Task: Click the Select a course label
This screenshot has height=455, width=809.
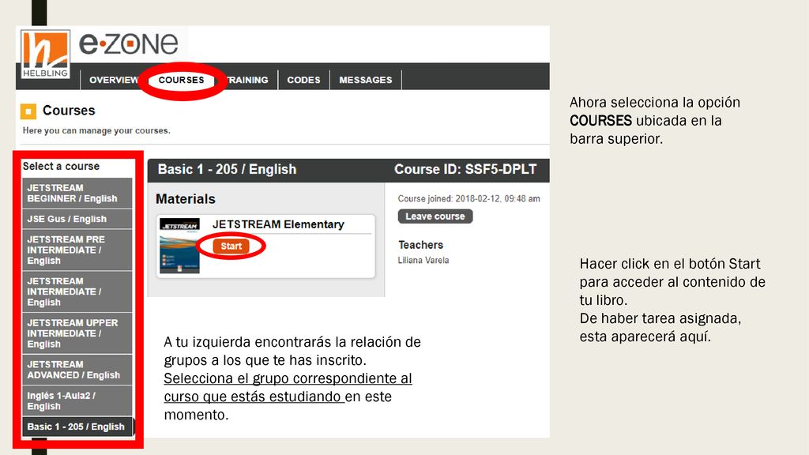Action: tap(61, 166)
